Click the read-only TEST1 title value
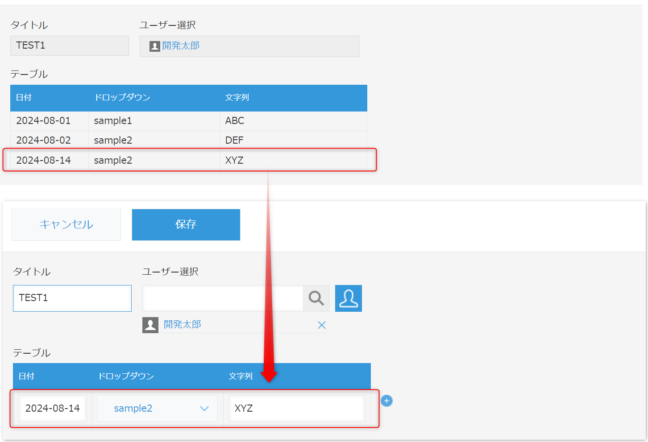The width and height of the screenshot is (648, 442). click(70, 45)
